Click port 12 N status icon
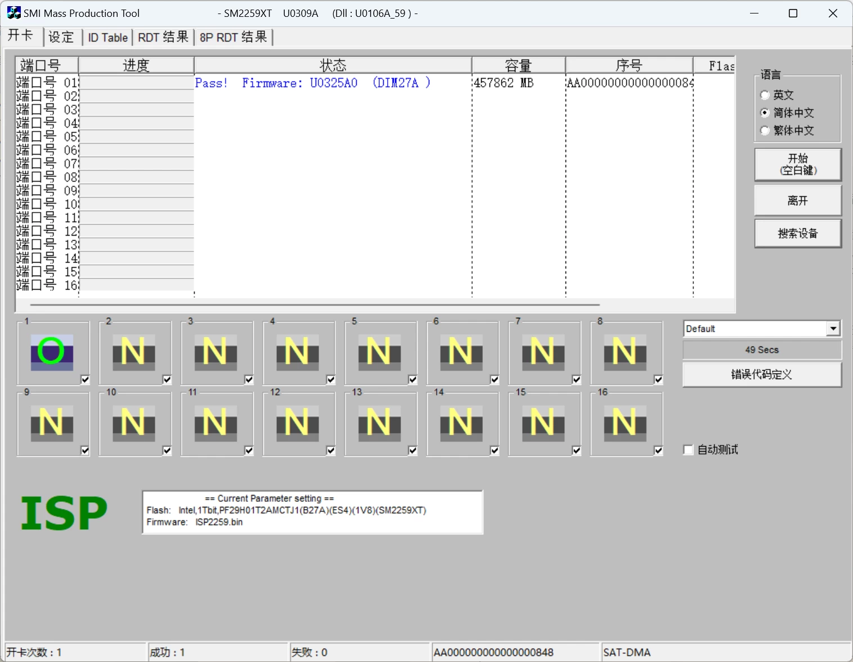Image resolution: width=853 pixels, height=662 pixels. pos(298,424)
